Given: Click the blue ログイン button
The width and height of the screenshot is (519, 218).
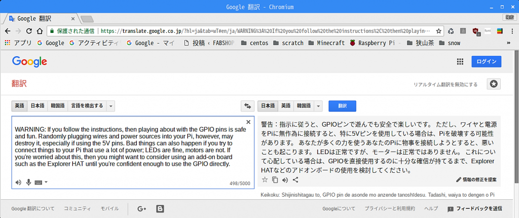Looking at the screenshot, I should point(486,62).
